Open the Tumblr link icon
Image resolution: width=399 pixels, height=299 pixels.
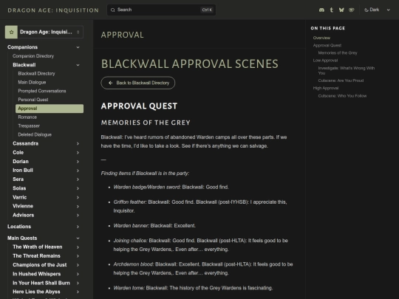coord(331,10)
